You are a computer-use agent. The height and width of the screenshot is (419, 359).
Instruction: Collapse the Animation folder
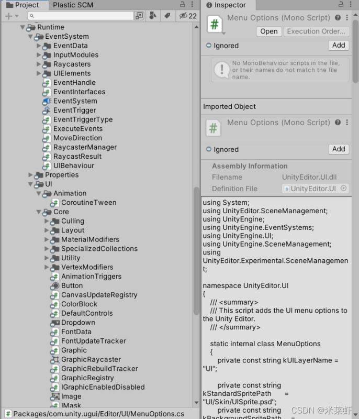(x=39, y=193)
